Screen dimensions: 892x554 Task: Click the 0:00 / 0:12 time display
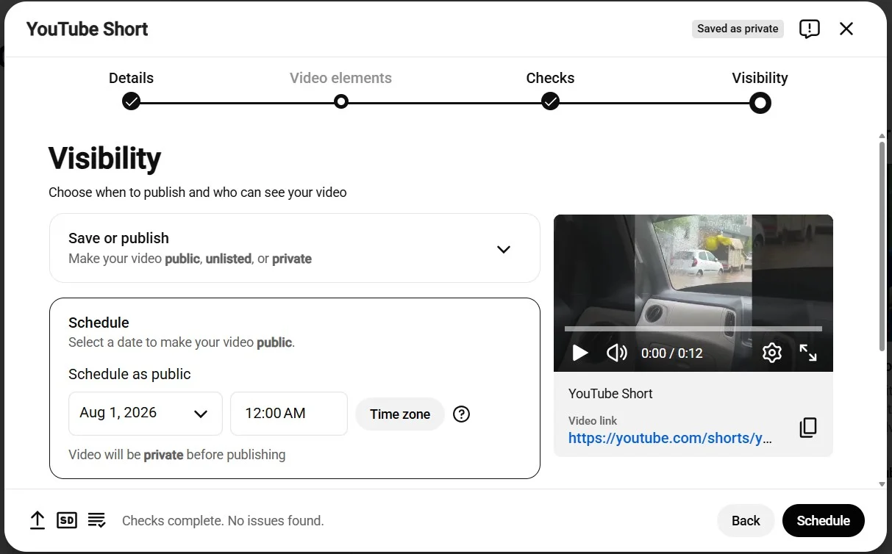pyautogui.click(x=671, y=353)
